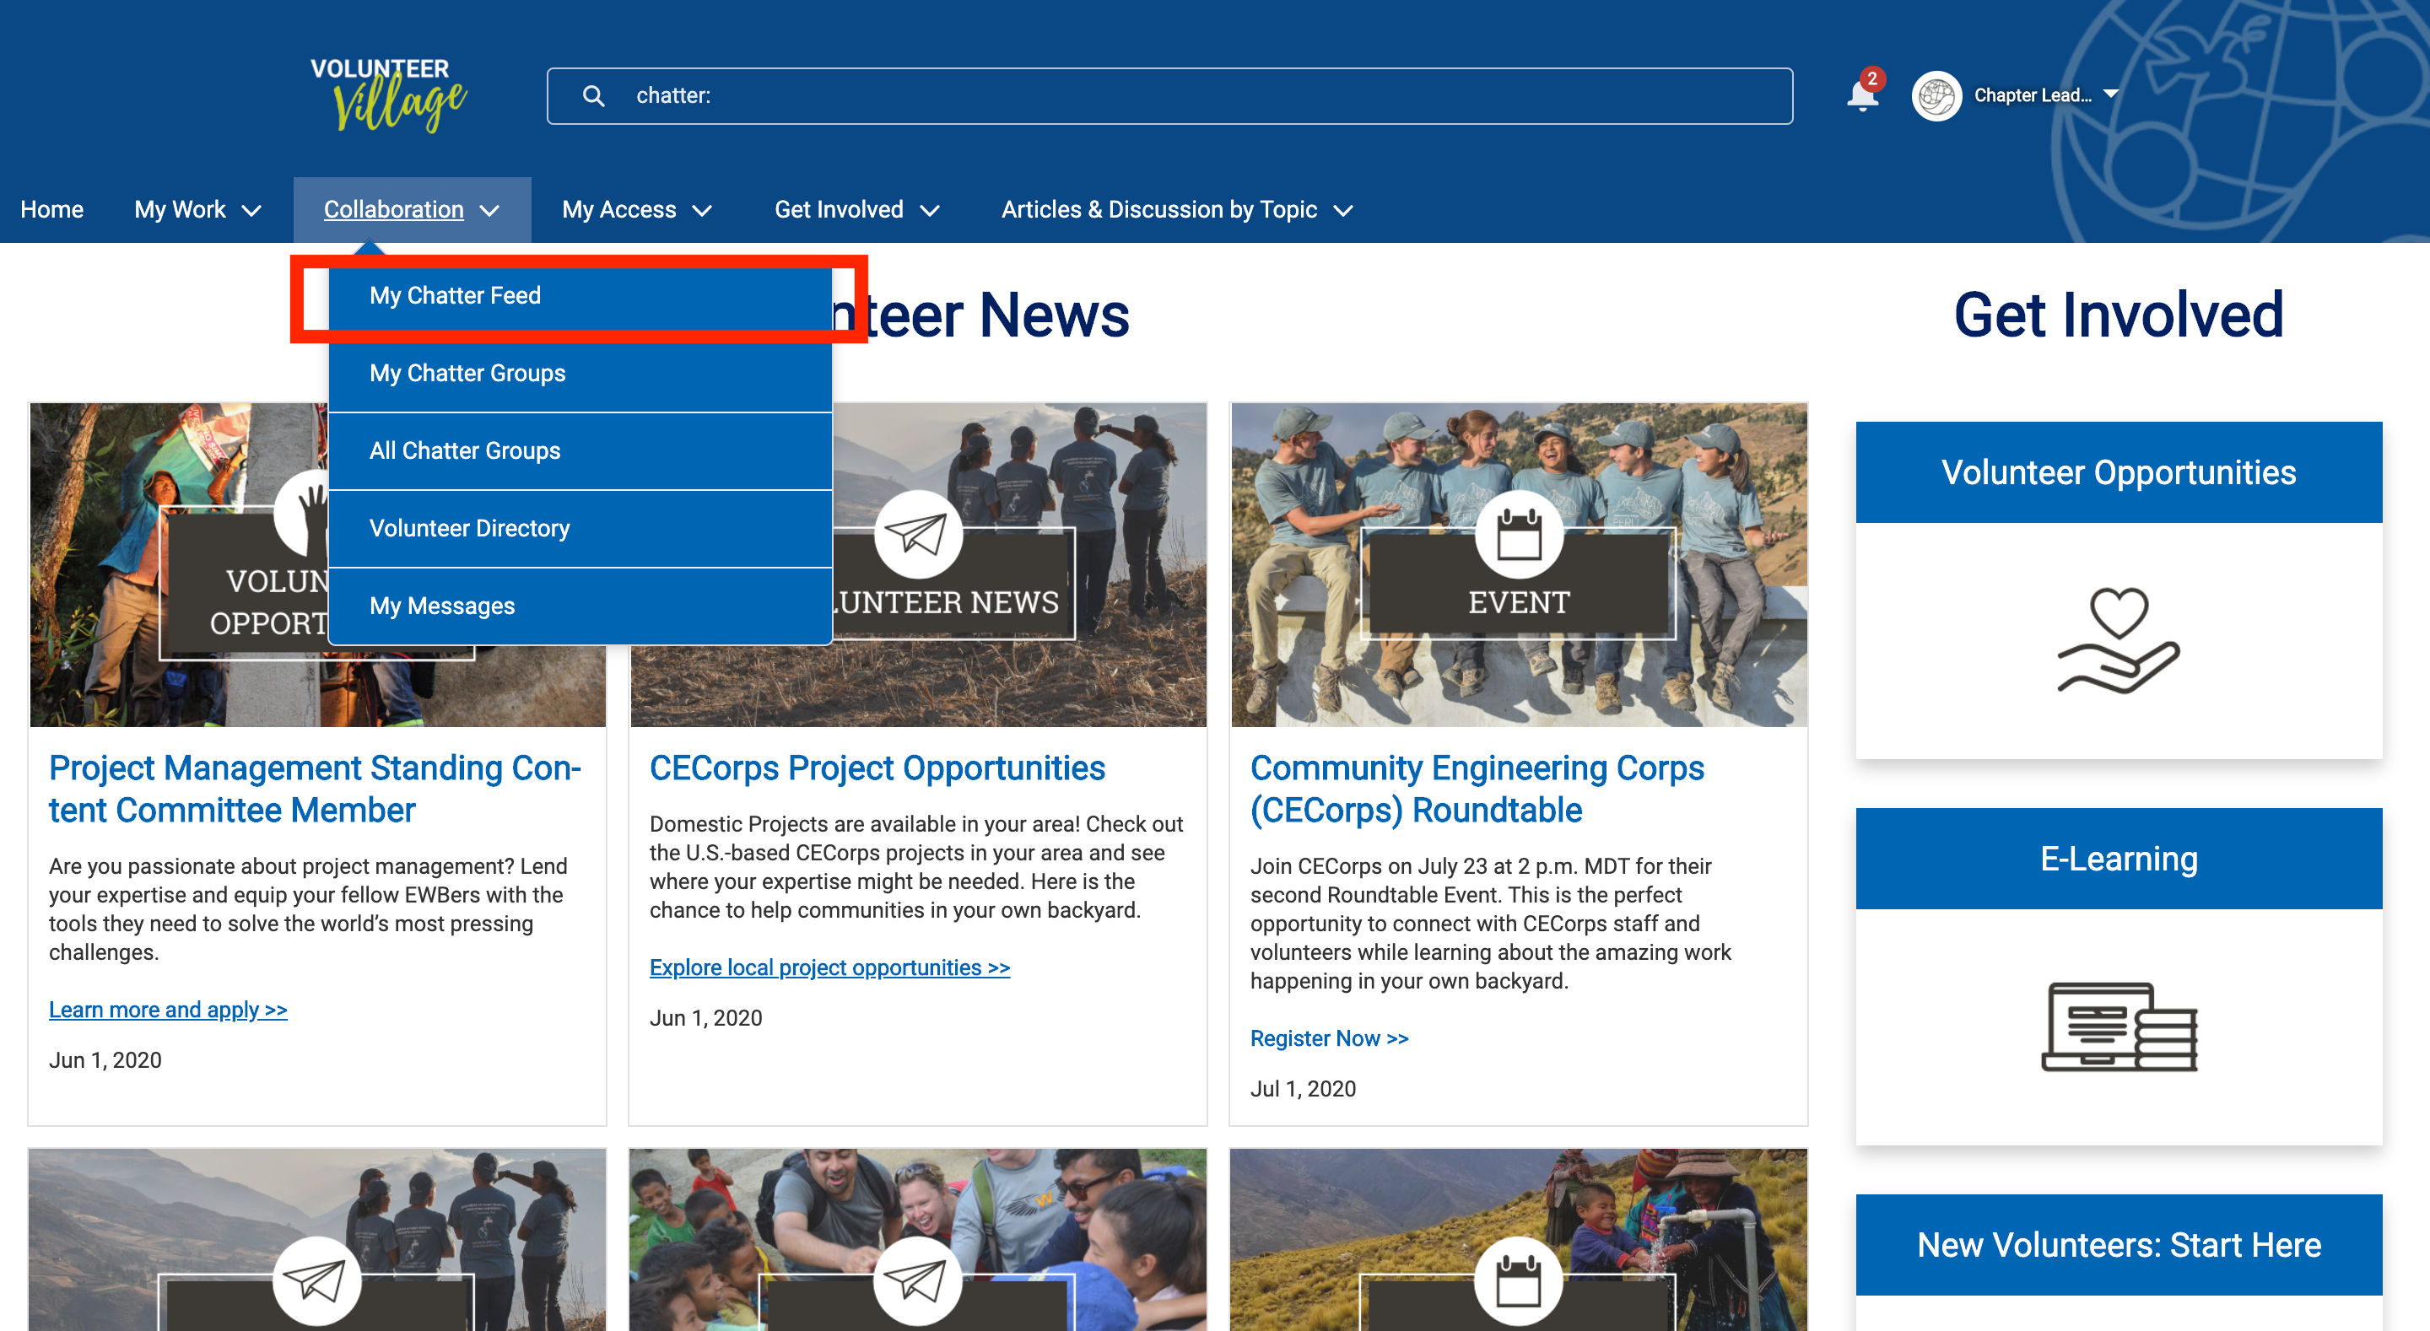
Task: Click the notification bell icon
Action: (1861, 96)
